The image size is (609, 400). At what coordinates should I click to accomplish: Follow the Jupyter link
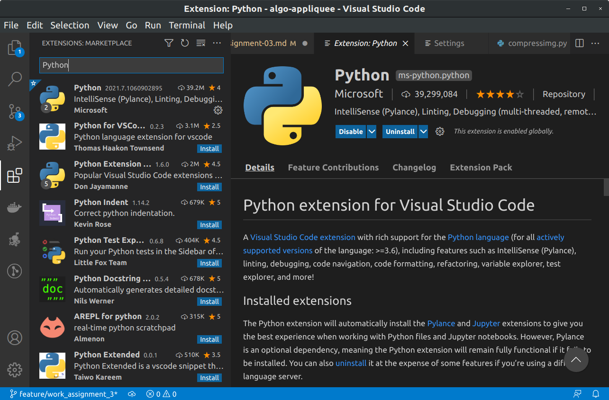(x=486, y=323)
